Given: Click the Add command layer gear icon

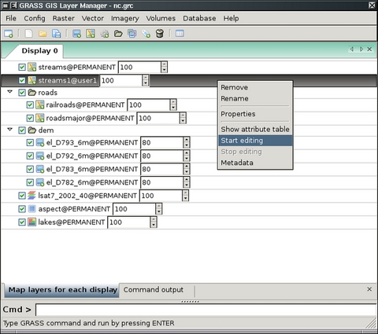Looking at the screenshot, I should click(x=105, y=34).
